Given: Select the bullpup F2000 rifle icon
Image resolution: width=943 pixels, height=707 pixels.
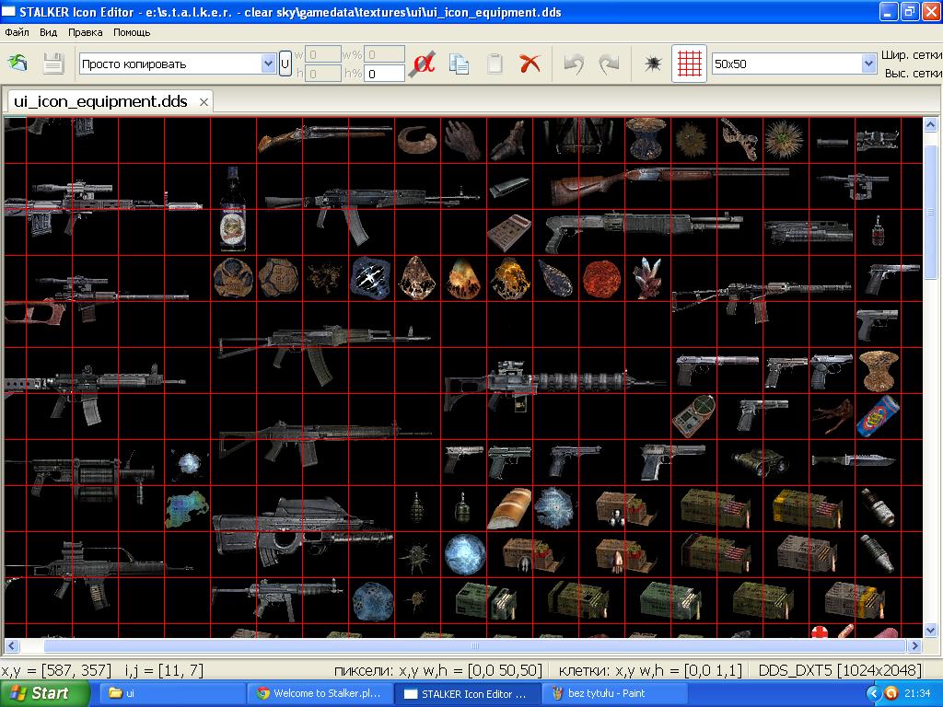Looking at the screenshot, I should click(x=302, y=531).
